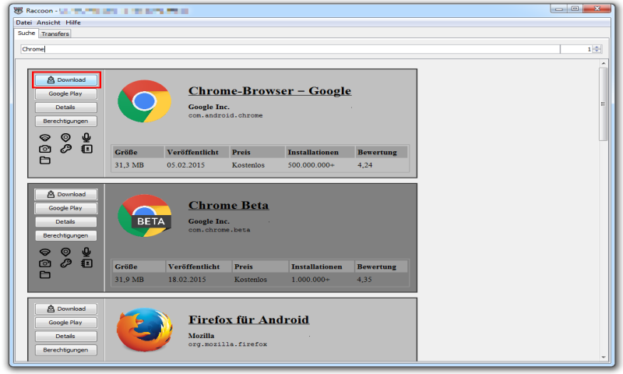The image size is (623, 374).
Task: Click the vertical scrollbar thumb
Action: 603,104
